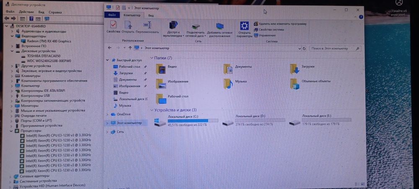419x189 pixels.
Task: Collapse the Explorer ribbon with the chevron
Action: (356, 17)
